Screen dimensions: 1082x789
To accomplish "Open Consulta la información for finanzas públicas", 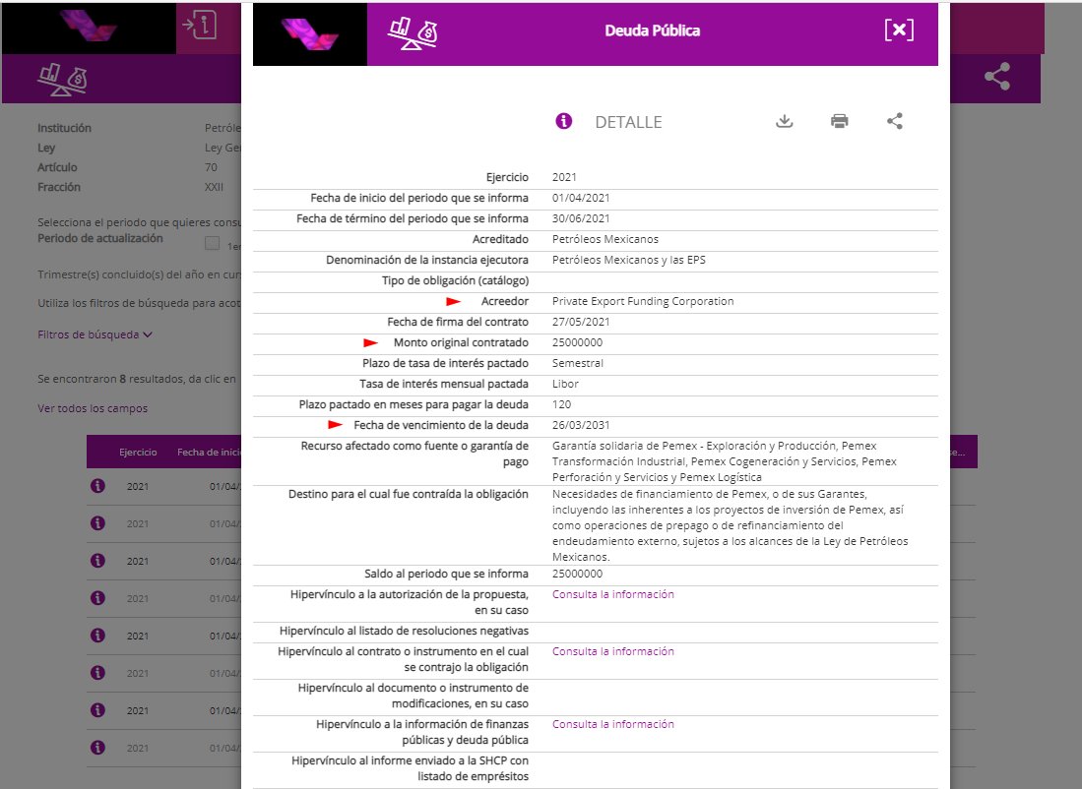I will pos(612,724).
